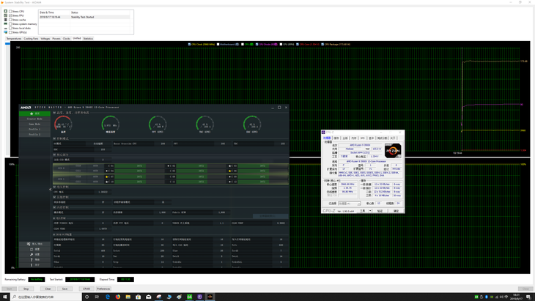Image resolution: width=535 pixels, height=301 pixels.
Task: Uncheck the Stress FPU option
Action: [10, 15]
